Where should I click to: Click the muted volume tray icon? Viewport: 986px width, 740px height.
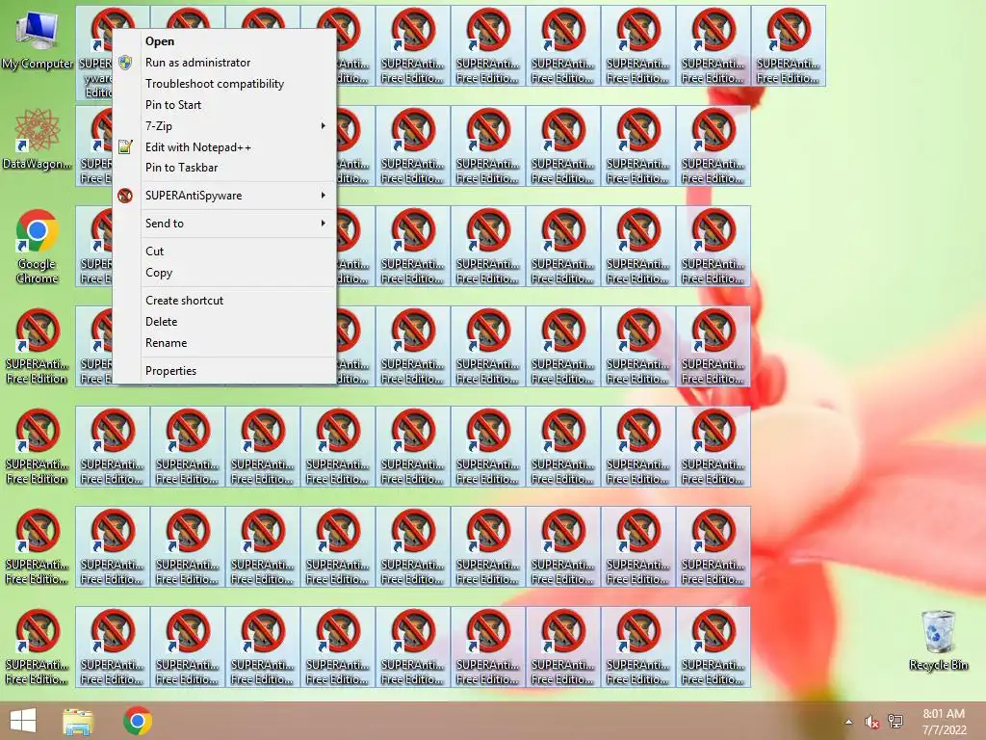click(x=871, y=722)
